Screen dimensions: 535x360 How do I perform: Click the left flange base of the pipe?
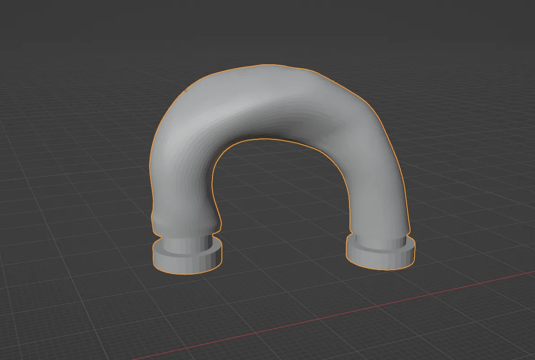click(x=187, y=262)
